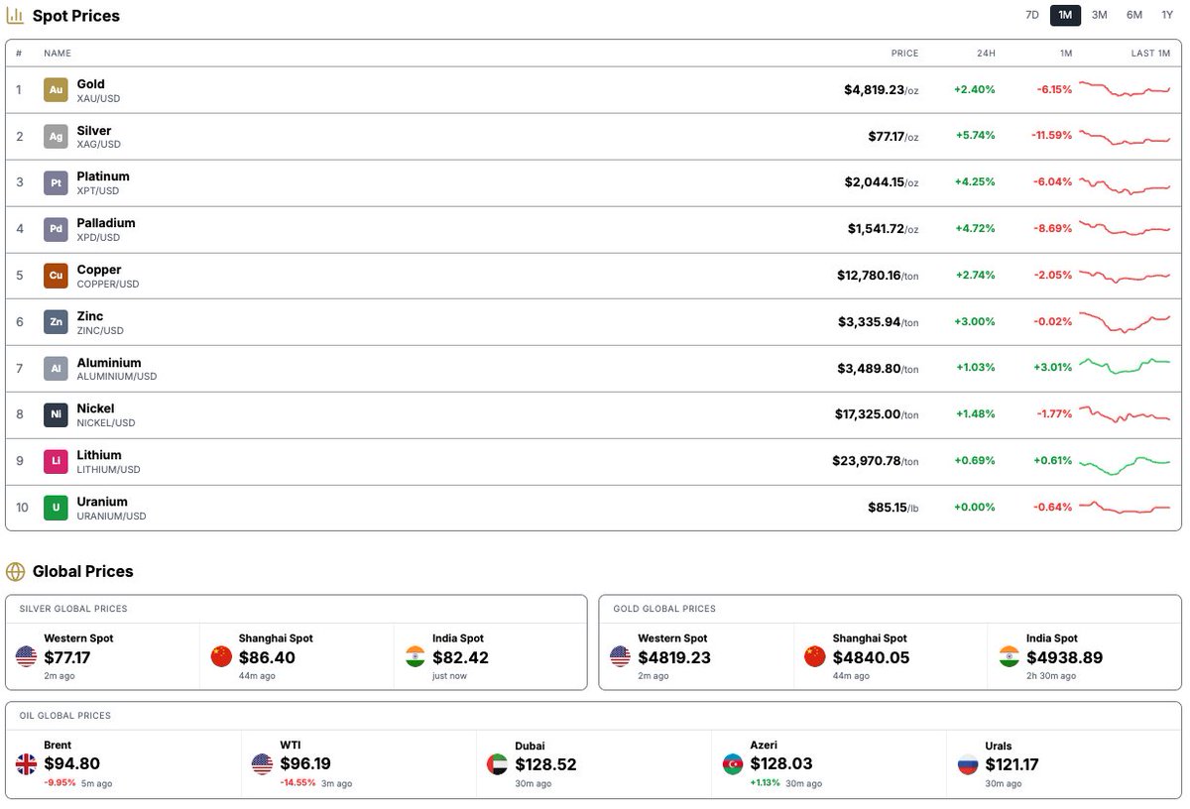
Task: Click the China flag beside silver Shanghai Spot
Action: [x=221, y=656]
